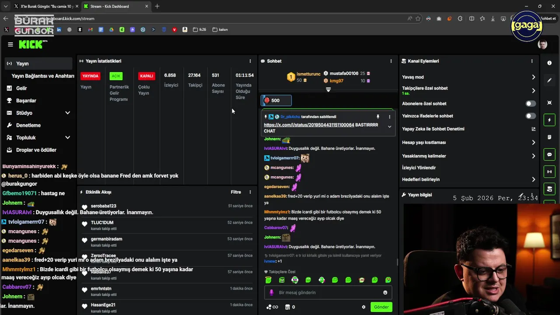Toggle the broadcast signal icon in right sidebar
Screen dimensions: 560x315
pyautogui.click(x=549, y=171)
